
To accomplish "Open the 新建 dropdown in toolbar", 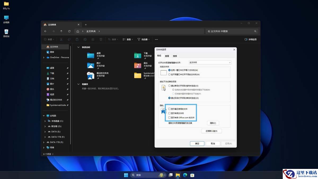I will 49,40.
